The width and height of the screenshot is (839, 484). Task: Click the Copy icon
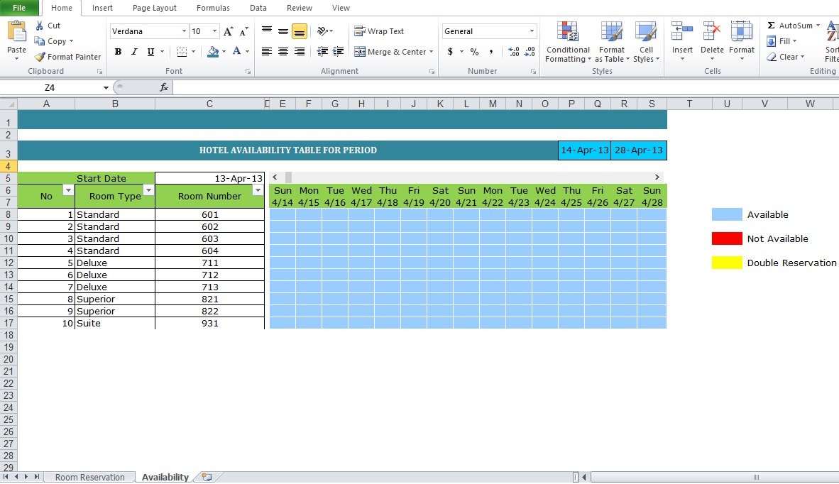pyautogui.click(x=40, y=41)
